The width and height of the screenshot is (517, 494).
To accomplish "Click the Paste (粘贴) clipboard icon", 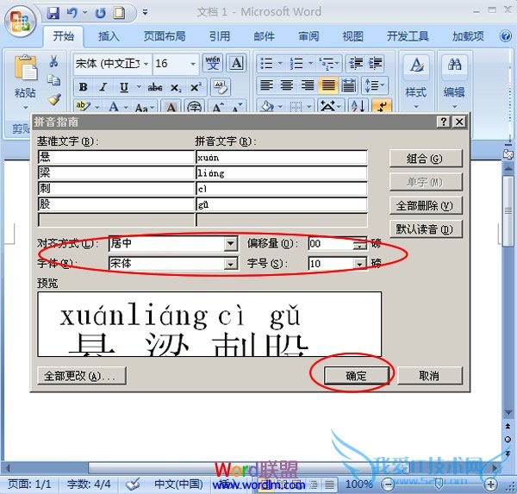I will pyautogui.click(x=26, y=72).
